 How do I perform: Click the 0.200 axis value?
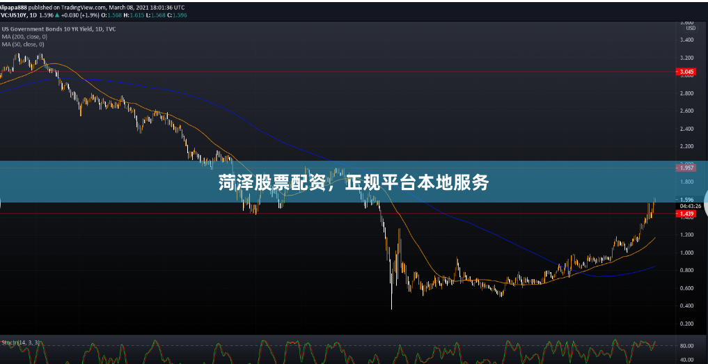687,324
